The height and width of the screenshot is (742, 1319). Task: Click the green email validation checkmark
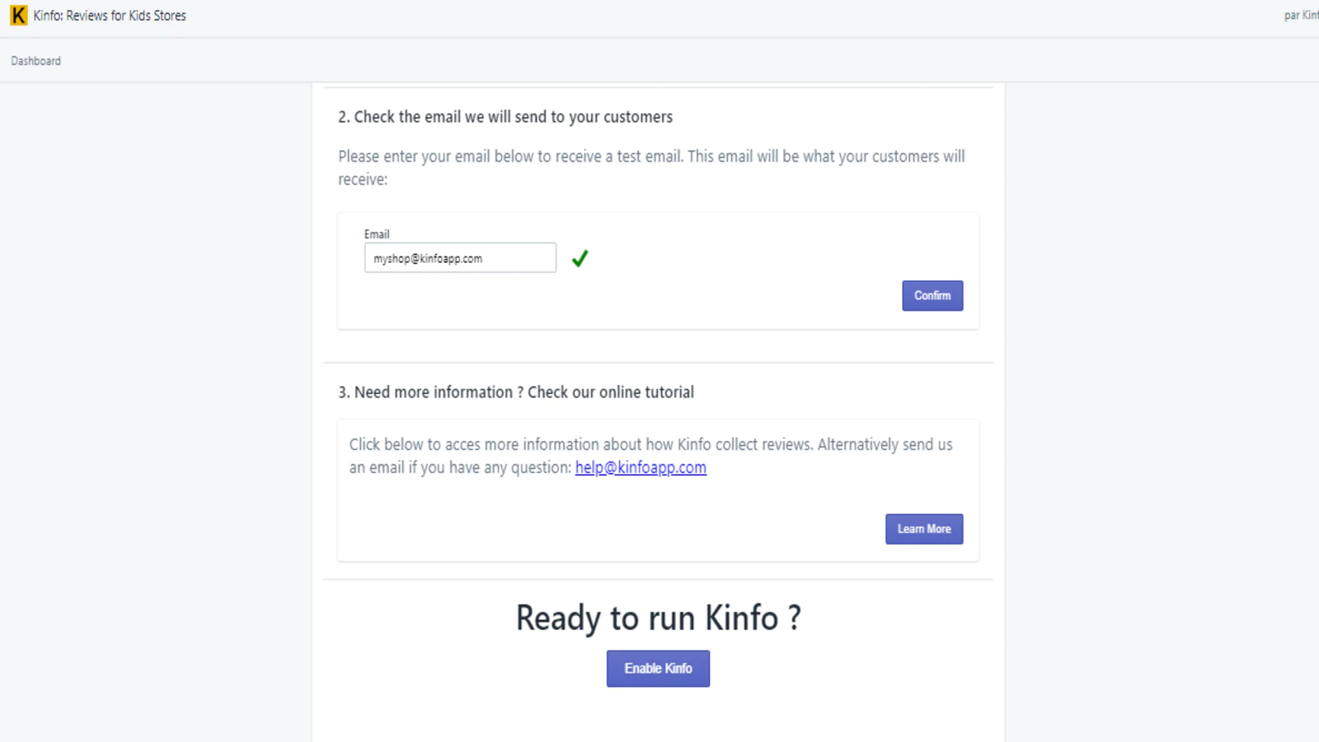[x=580, y=259]
